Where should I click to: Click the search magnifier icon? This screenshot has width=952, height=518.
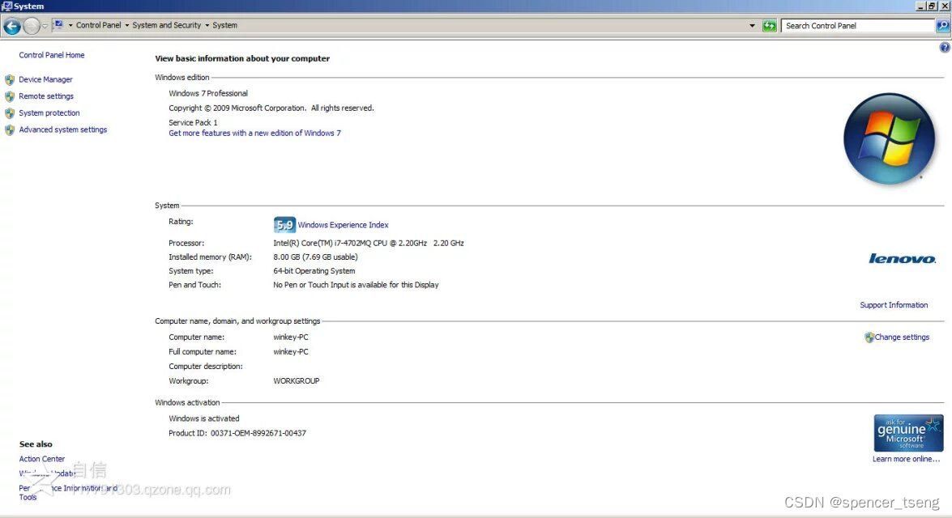pos(942,25)
